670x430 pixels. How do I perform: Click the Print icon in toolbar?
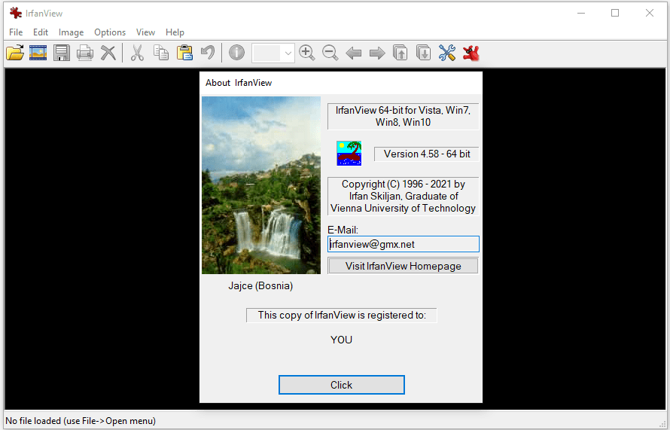tap(85, 53)
